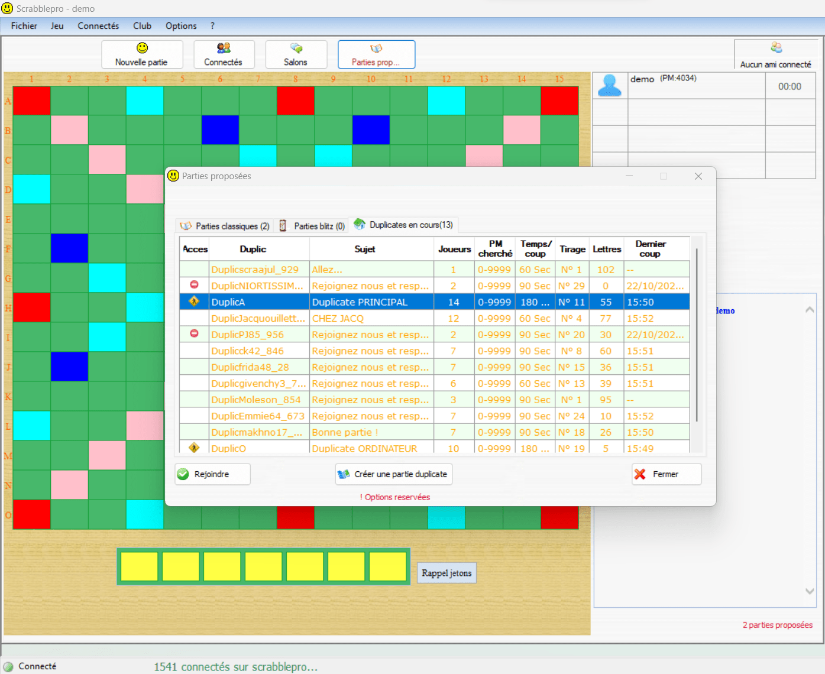Click the blue B6 board square

coord(220,130)
